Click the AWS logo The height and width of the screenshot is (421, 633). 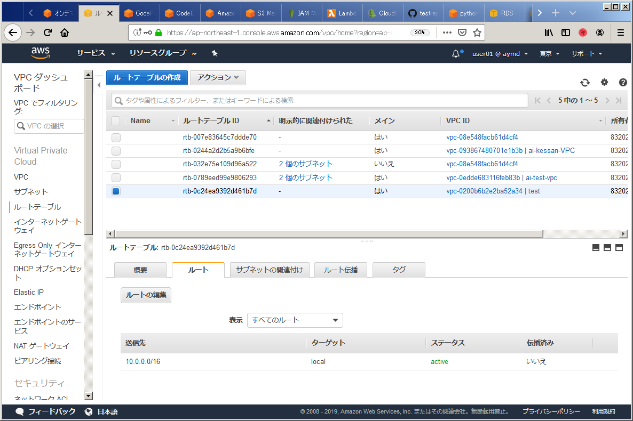tap(41, 53)
